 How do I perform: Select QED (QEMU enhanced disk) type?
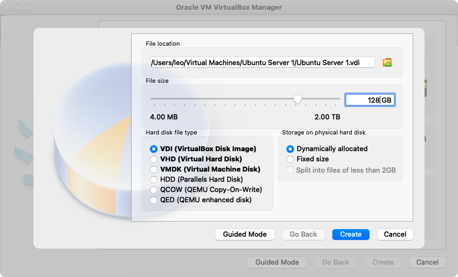tap(154, 200)
